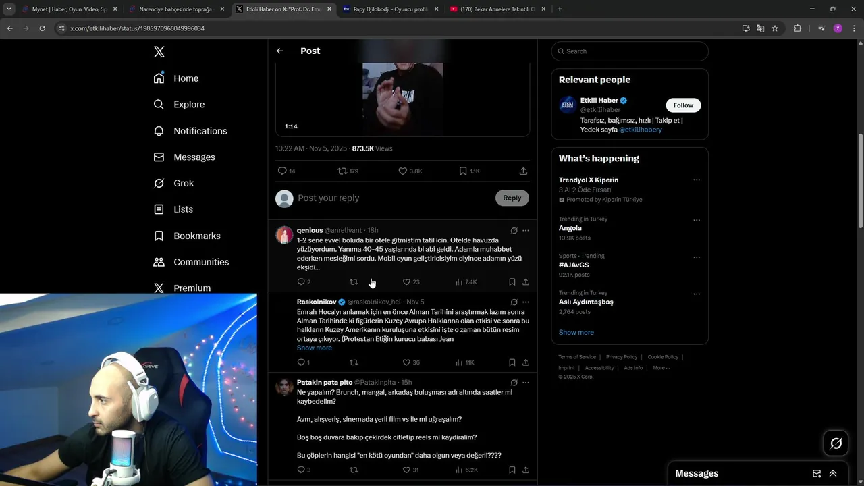
Task: Go back using the Post back arrow
Action: point(280,51)
